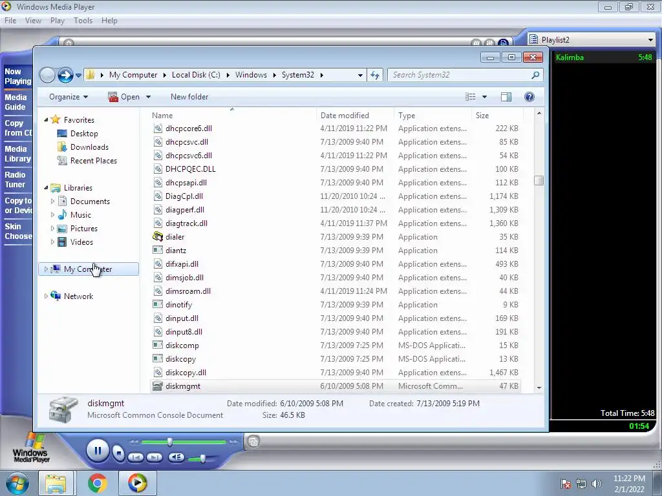Pause playback in Windows Media Player
Image resolution: width=662 pixels, height=496 pixels.
pos(98,451)
